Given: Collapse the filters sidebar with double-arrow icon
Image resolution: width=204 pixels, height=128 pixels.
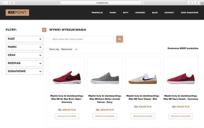Looking at the screenshot, I should 44,30.
